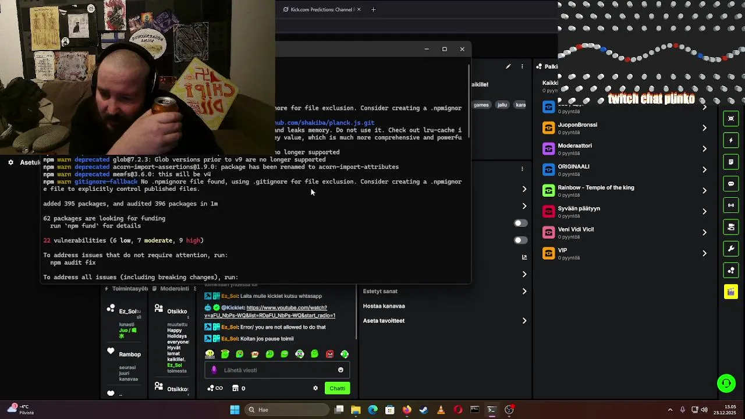Click the green Chatti button

tap(337, 388)
